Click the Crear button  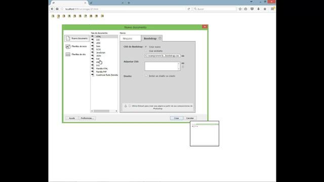pos(177,118)
